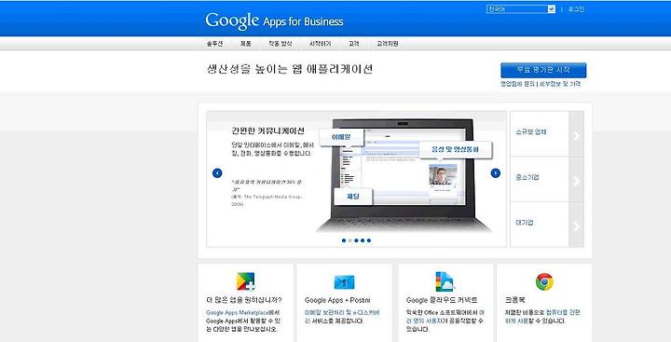Click the Google Apps Marketplace icon
Screen dimensions: 671x342
coord(246,281)
